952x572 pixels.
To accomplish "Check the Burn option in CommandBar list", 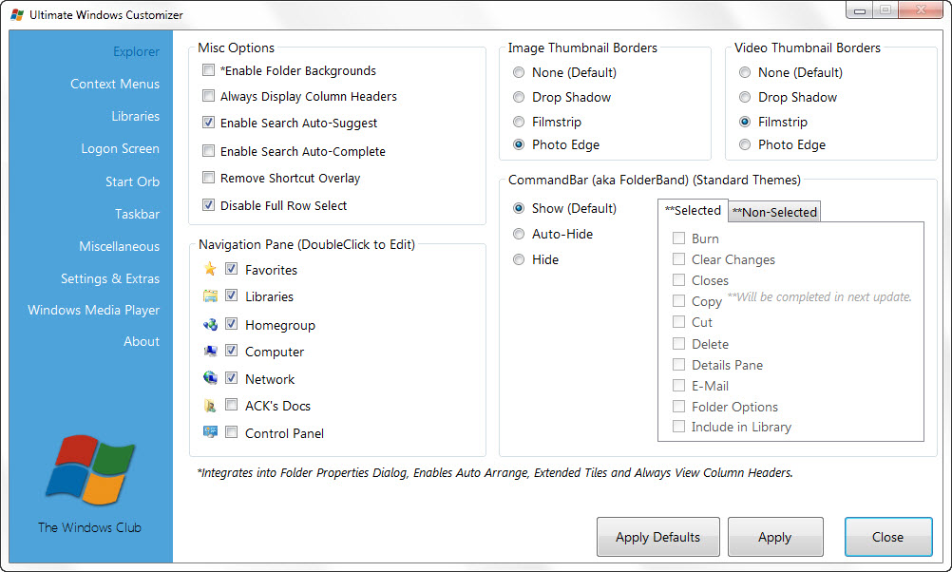I will click(677, 238).
